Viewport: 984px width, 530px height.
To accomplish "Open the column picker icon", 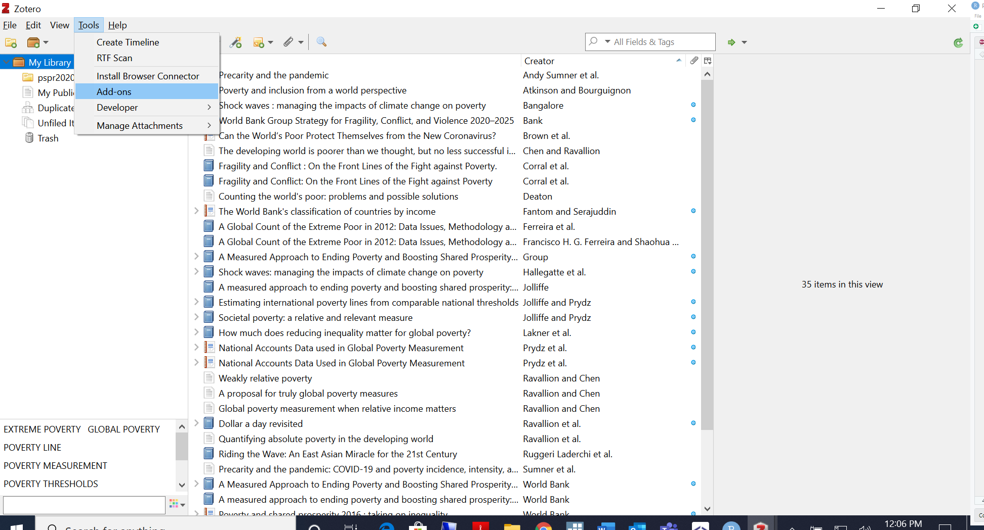I will (x=708, y=61).
